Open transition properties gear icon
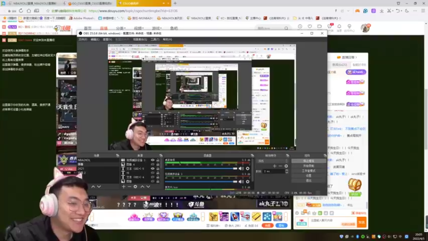The image size is (428, 241). point(286,166)
